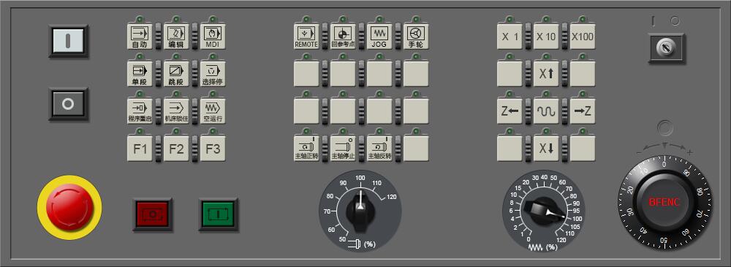Image resolution: width=731 pixels, height=267 pixels.
Task: Stop the spindle with 主轴停止
Action: coord(343,148)
